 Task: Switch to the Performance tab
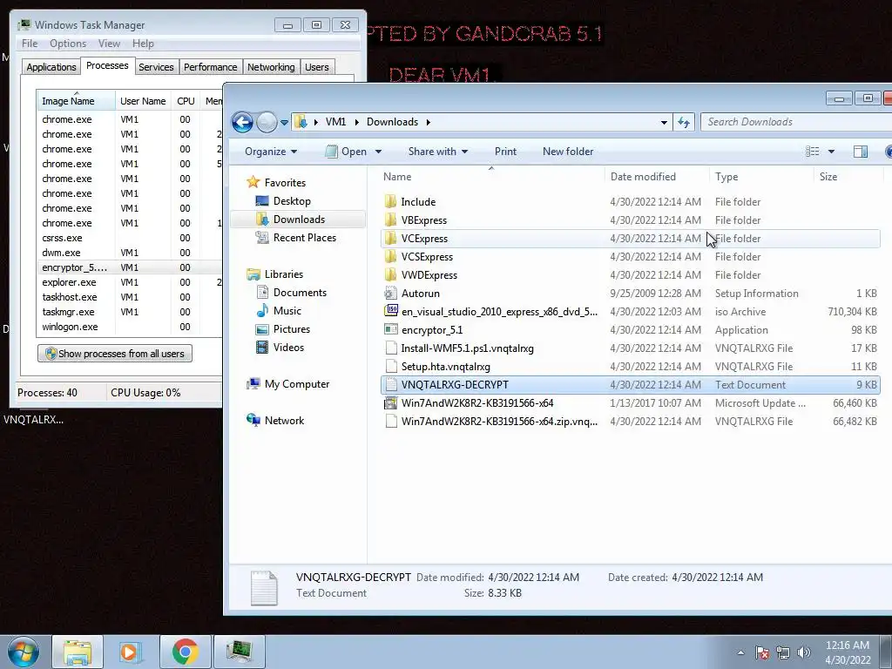pyautogui.click(x=211, y=67)
